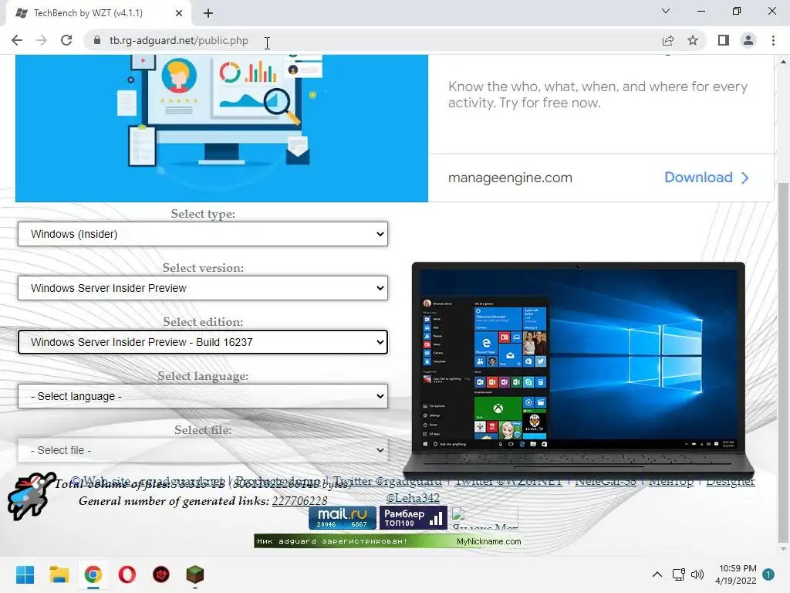Bookmark this page with star icon
Viewport: 790px width, 593px height.
693,40
